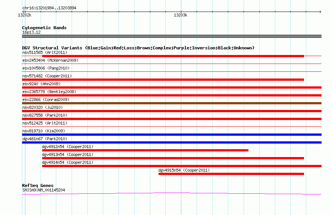The image size is (332, 215).
Task: Click the RefSeq Genes track title
Action: coord(38,185)
